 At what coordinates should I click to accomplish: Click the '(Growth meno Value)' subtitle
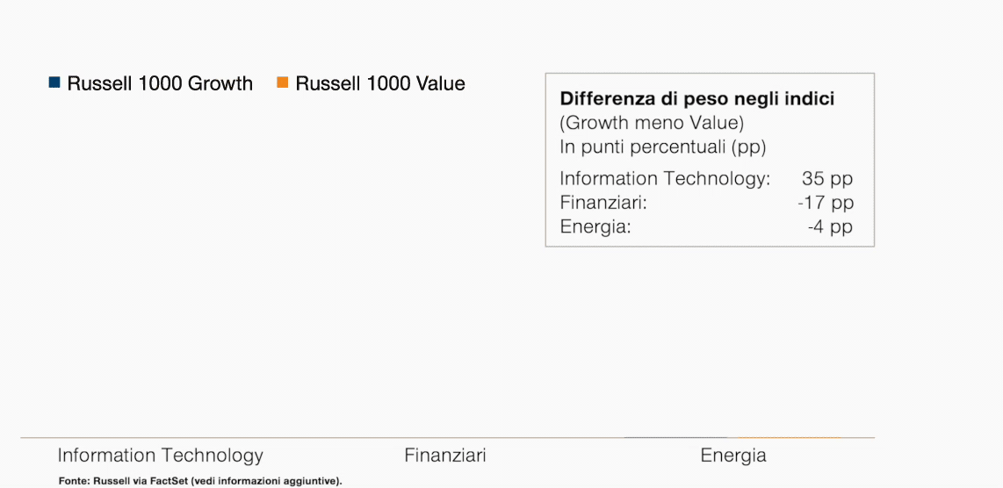tap(652, 123)
